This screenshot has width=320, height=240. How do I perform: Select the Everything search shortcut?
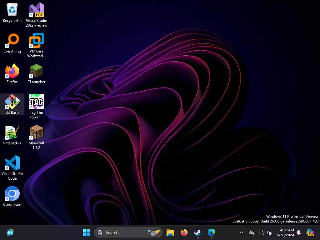12,43
